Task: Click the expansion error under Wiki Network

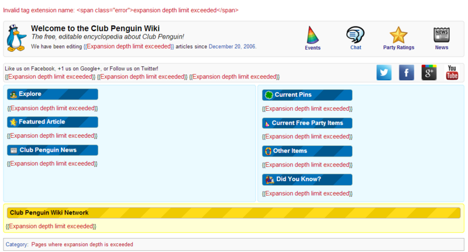Action: [51, 226]
